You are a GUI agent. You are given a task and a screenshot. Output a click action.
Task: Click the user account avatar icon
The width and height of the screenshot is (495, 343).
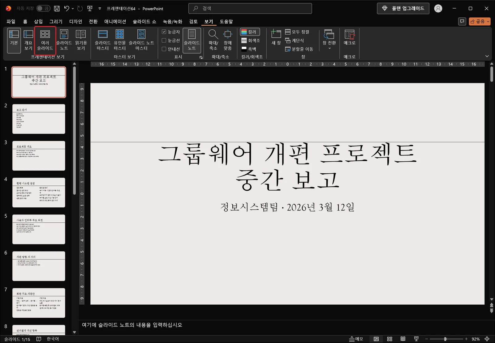(x=438, y=8)
